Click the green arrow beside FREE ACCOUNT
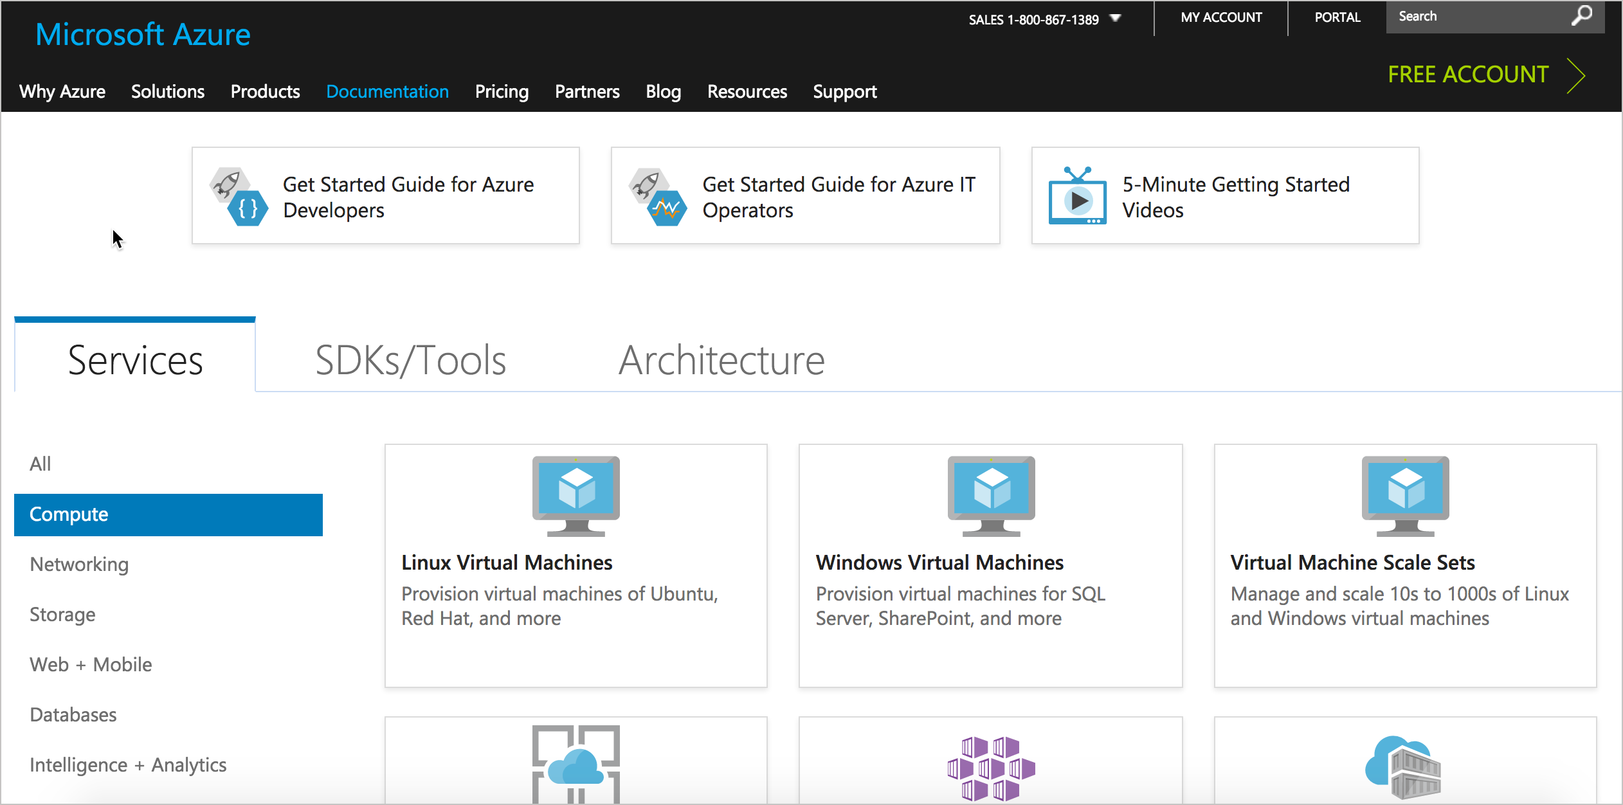This screenshot has height=805, width=1623. [x=1576, y=76]
